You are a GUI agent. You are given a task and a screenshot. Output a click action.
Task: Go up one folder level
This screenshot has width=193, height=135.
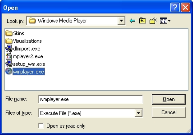143,21
